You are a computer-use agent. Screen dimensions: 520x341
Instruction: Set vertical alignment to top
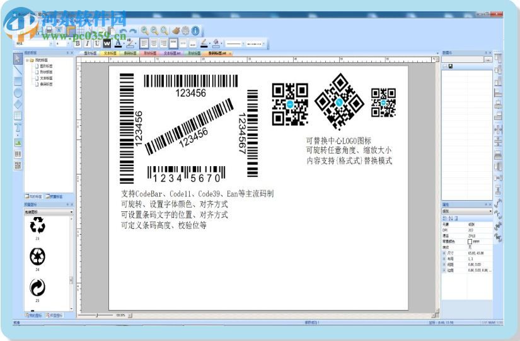pos(173,43)
